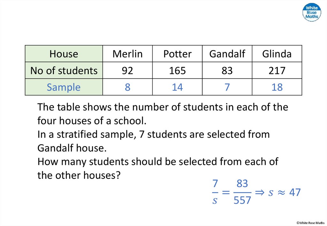Click the fraction 83 over 557
The width and height of the screenshot is (327, 226).
pyautogui.click(x=242, y=192)
